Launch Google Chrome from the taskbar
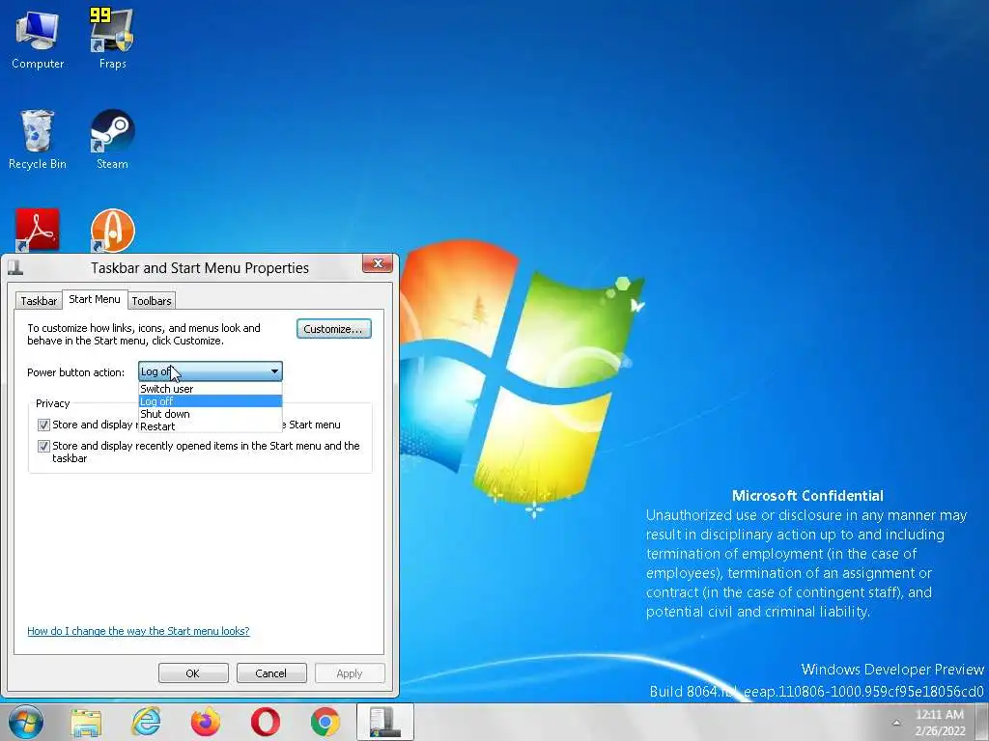Viewport: 989px width, 741px height. (x=325, y=722)
